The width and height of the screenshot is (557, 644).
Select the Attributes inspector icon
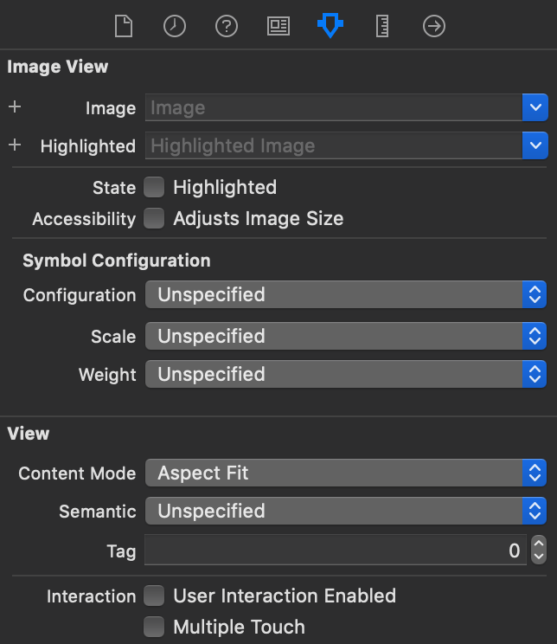tap(330, 25)
